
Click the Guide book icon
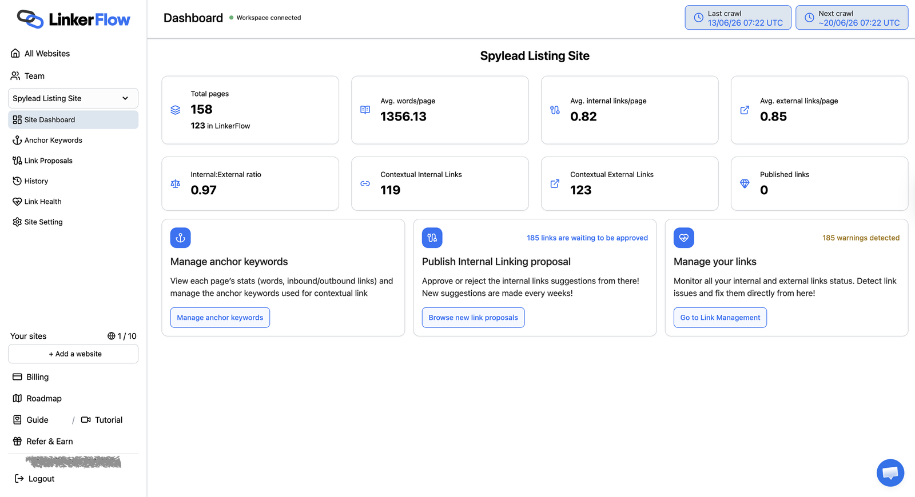(x=17, y=420)
